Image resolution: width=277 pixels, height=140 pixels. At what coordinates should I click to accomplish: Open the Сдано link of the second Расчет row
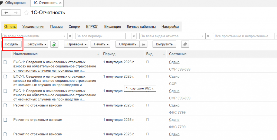174,120
